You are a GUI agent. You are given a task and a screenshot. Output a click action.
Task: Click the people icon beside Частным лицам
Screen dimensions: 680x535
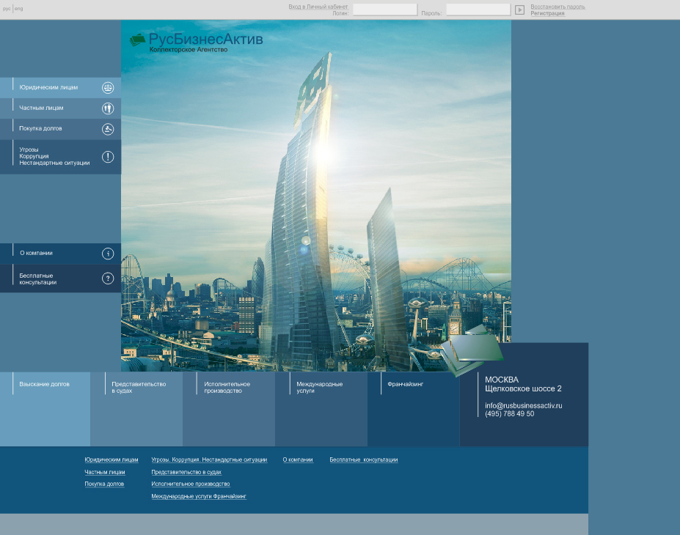pyautogui.click(x=108, y=108)
